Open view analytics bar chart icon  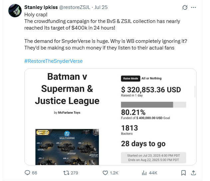click(144, 173)
